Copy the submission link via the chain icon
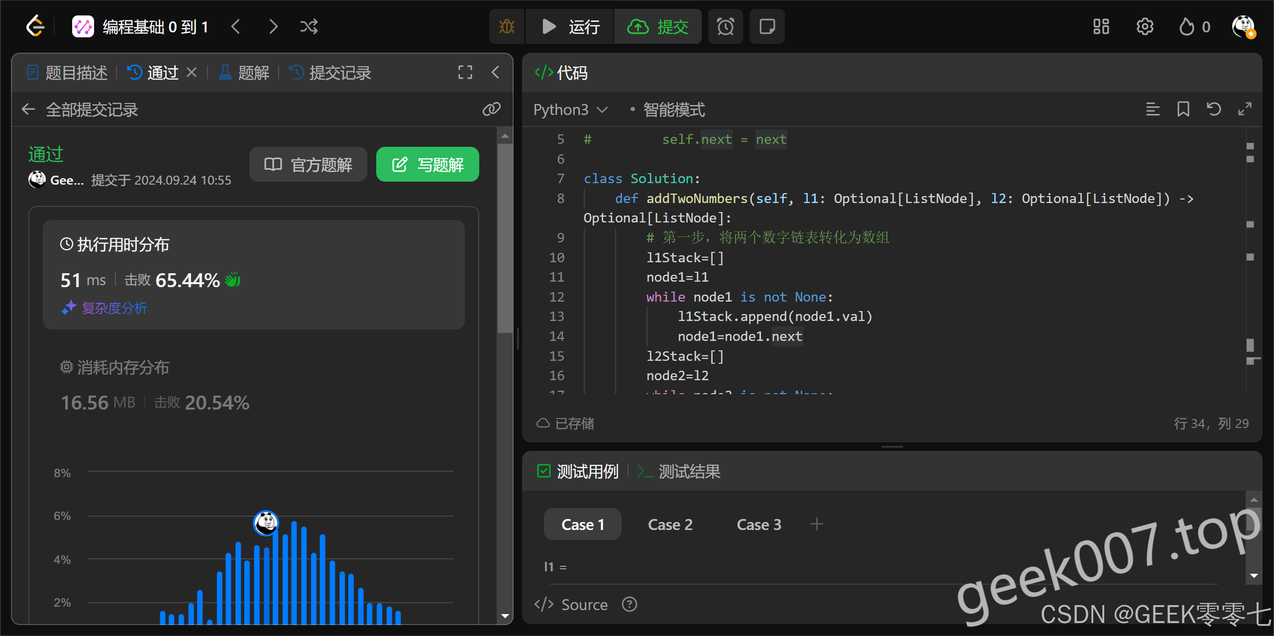 (491, 109)
